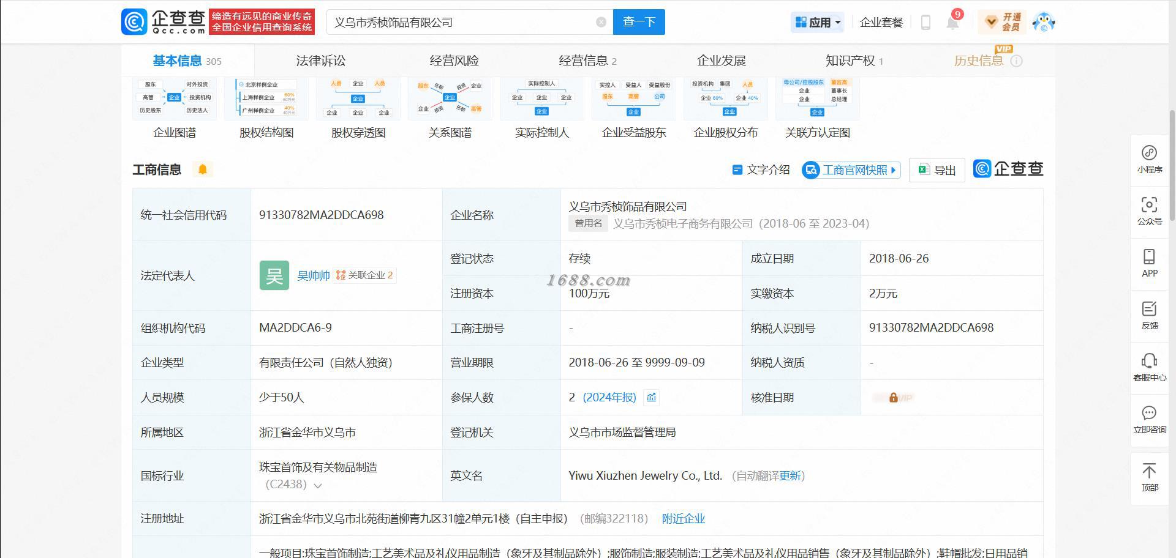This screenshot has height=558, width=1176.
Task: Switch to 企业发展 tab
Action: 722,61
